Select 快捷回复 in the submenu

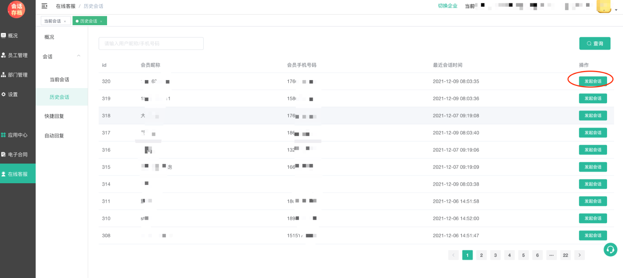[x=54, y=116]
